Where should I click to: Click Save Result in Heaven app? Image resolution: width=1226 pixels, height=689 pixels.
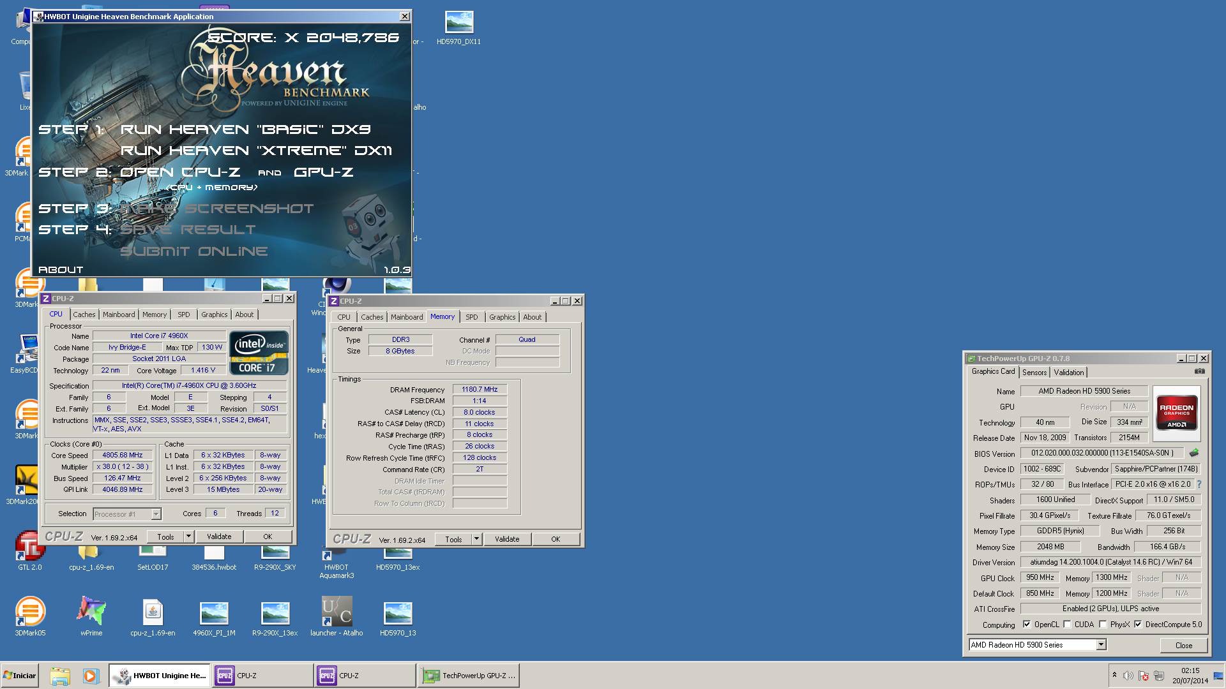pyautogui.click(x=188, y=230)
